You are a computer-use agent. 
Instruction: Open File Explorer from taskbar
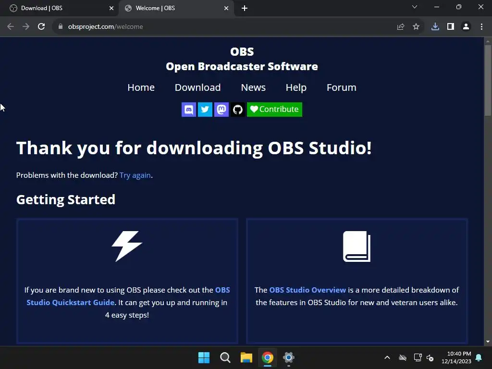point(246,357)
